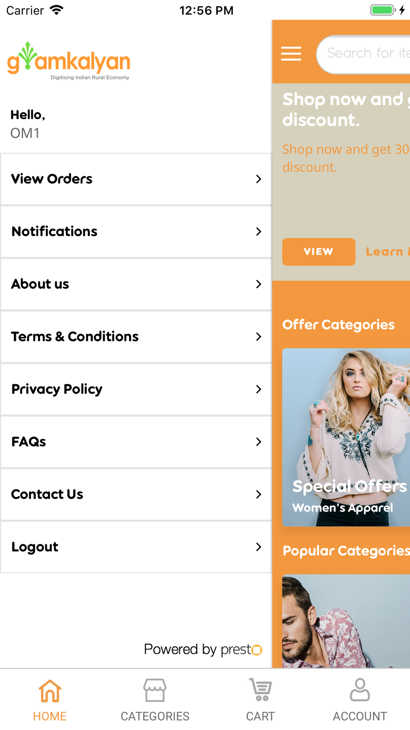Expand FAQs chevron arrow
The height and width of the screenshot is (730, 410).
click(258, 442)
